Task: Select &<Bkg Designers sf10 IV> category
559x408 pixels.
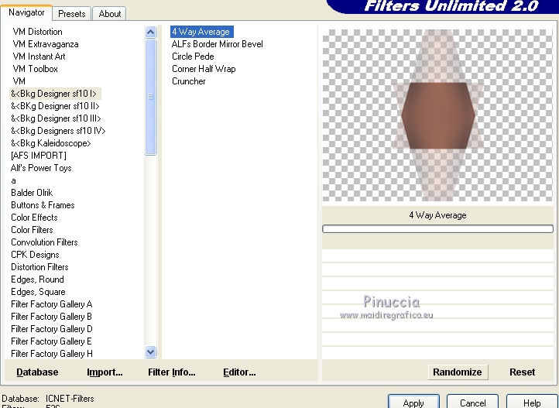Action: [58, 131]
